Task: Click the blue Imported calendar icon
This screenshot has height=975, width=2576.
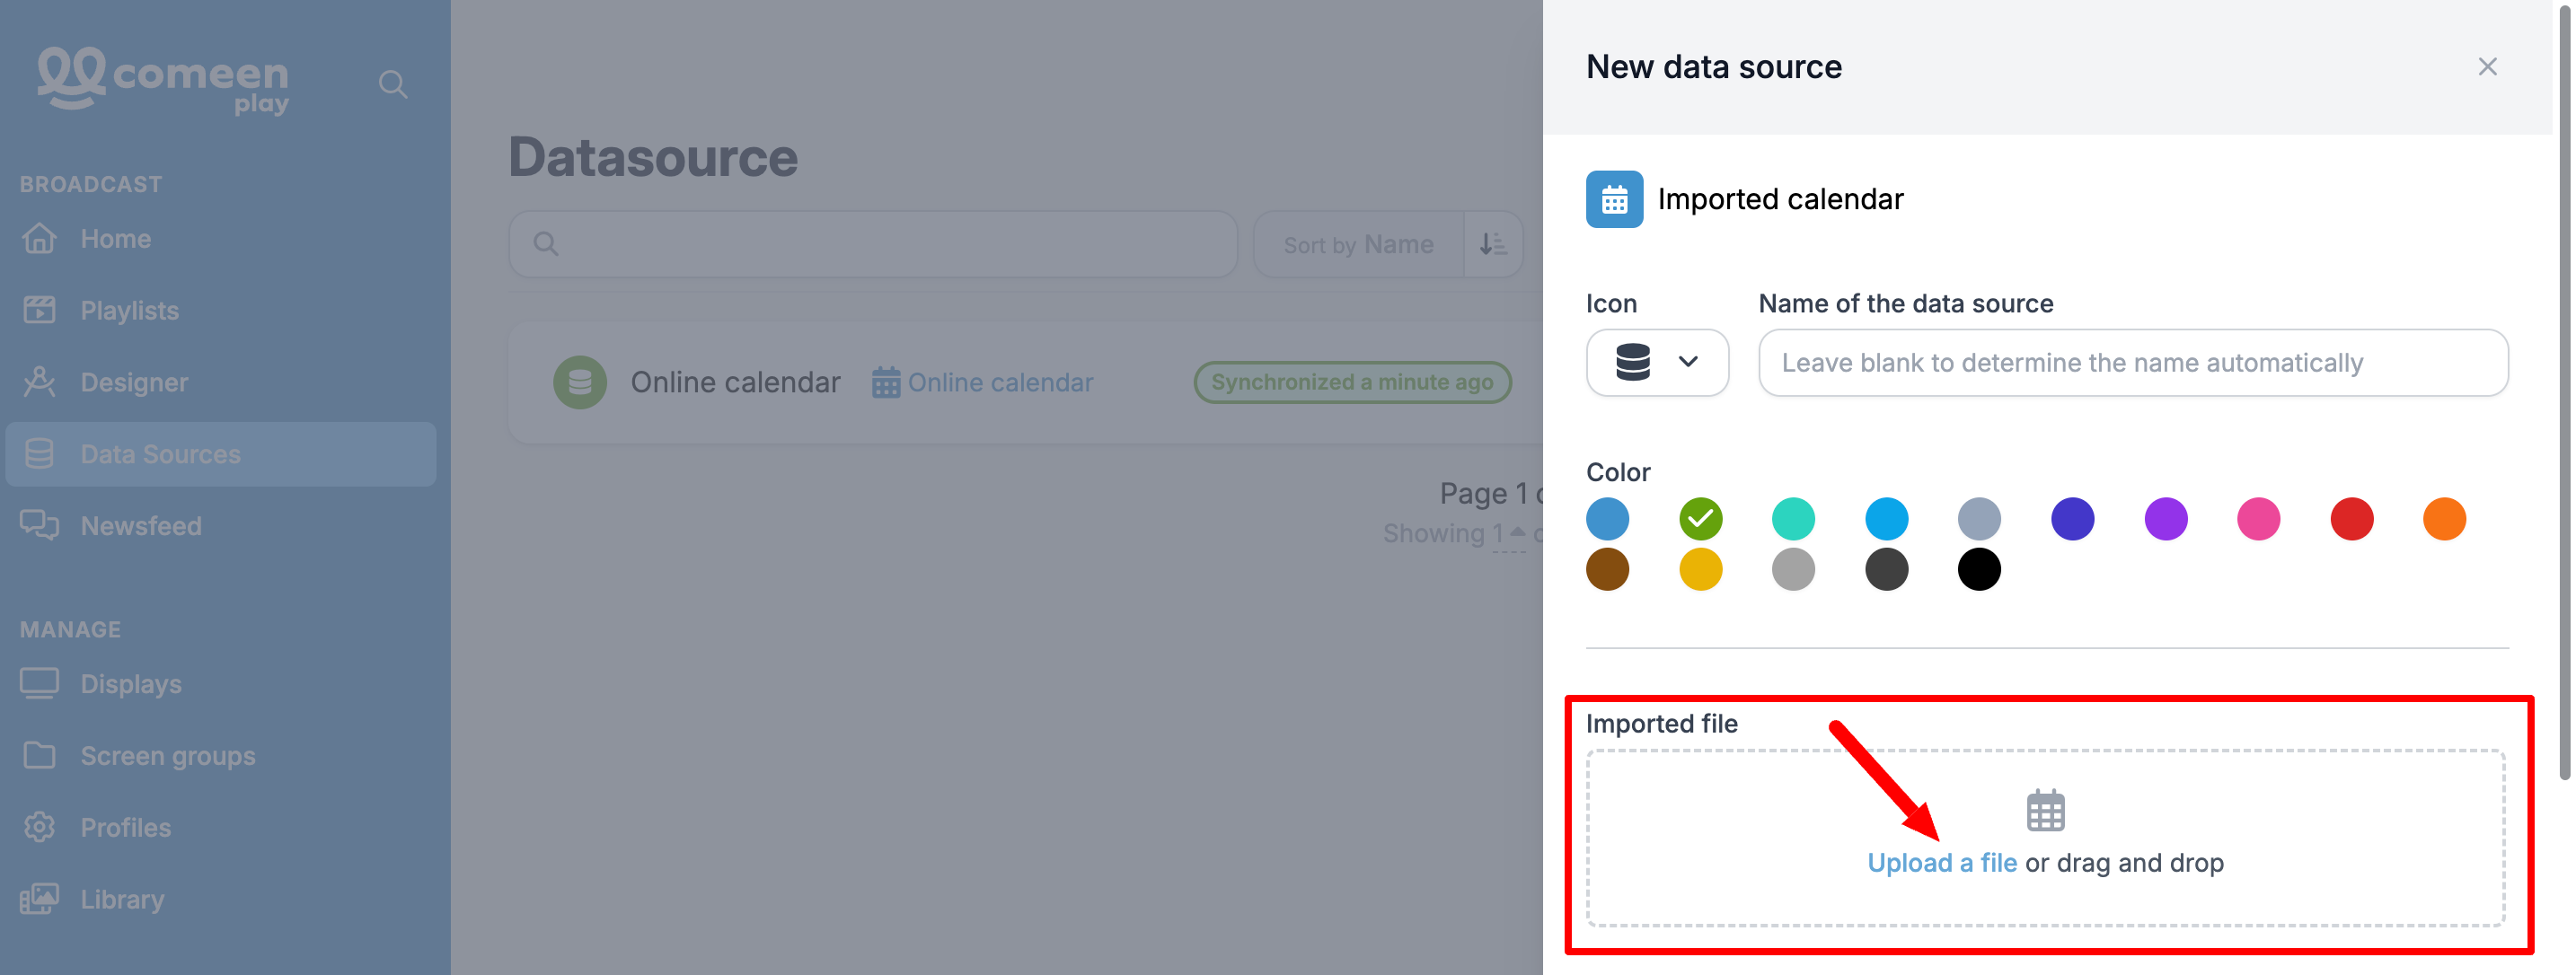Action: (1614, 199)
